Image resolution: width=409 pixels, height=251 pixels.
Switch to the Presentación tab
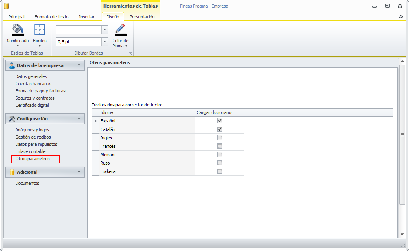coord(142,17)
